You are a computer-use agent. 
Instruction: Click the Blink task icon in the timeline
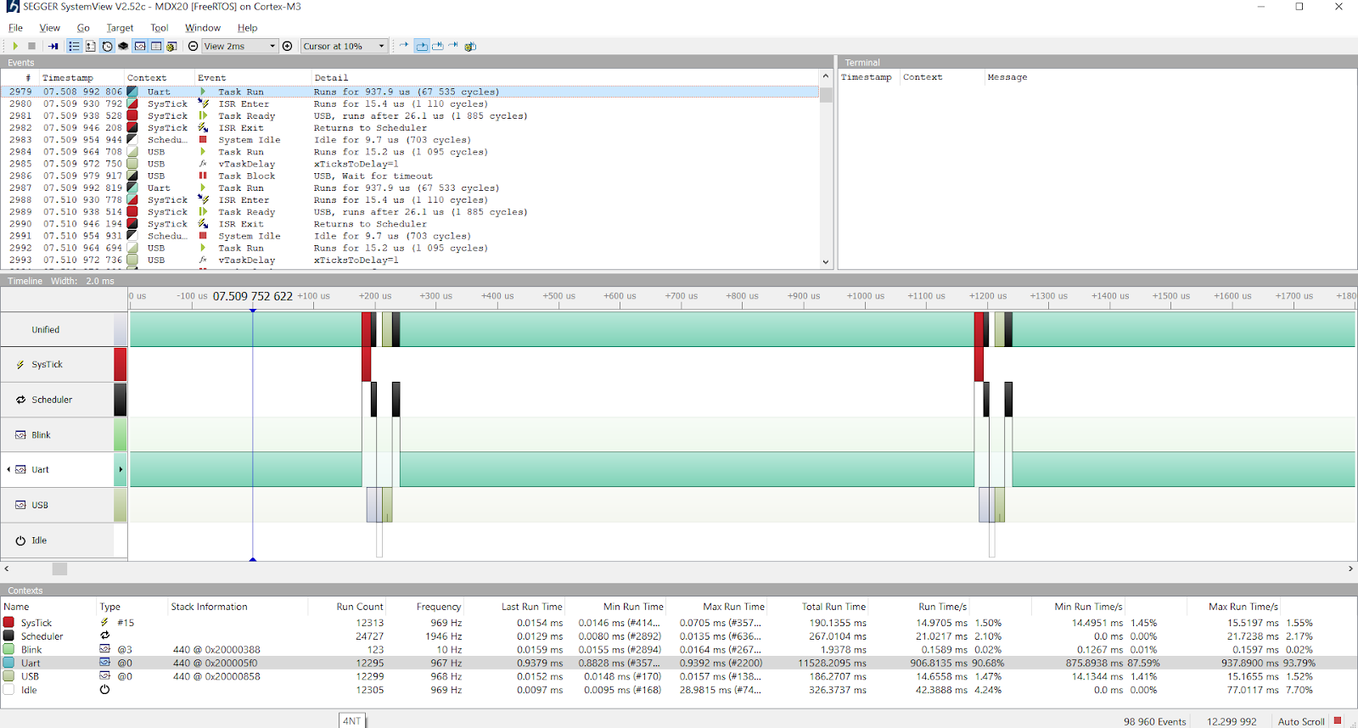[x=20, y=435]
